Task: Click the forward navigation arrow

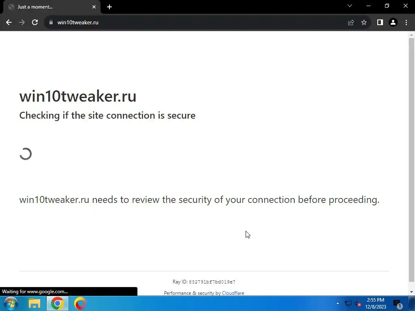Action: tap(22, 23)
